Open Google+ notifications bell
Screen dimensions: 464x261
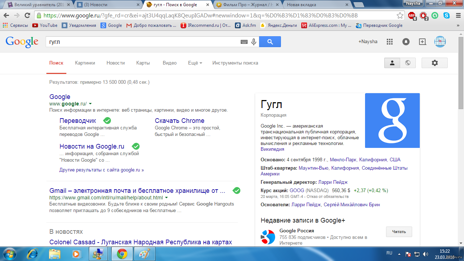406,42
